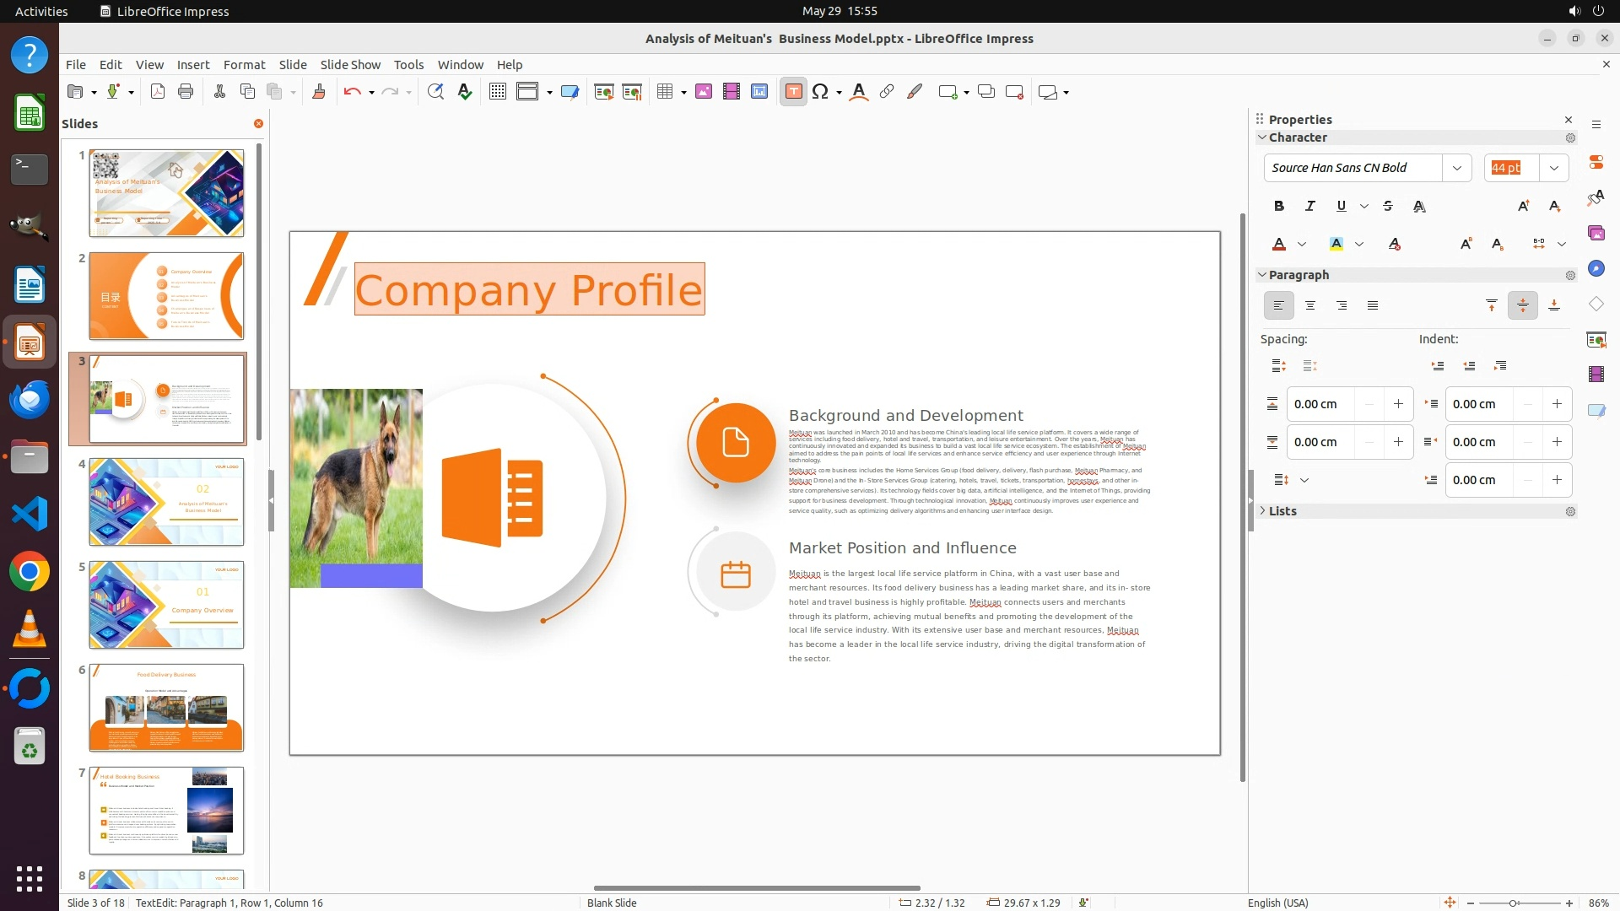Image resolution: width=1620 pixels, height=911 pixels.
Task: Open the Format menu
Action: pos(244,64)
